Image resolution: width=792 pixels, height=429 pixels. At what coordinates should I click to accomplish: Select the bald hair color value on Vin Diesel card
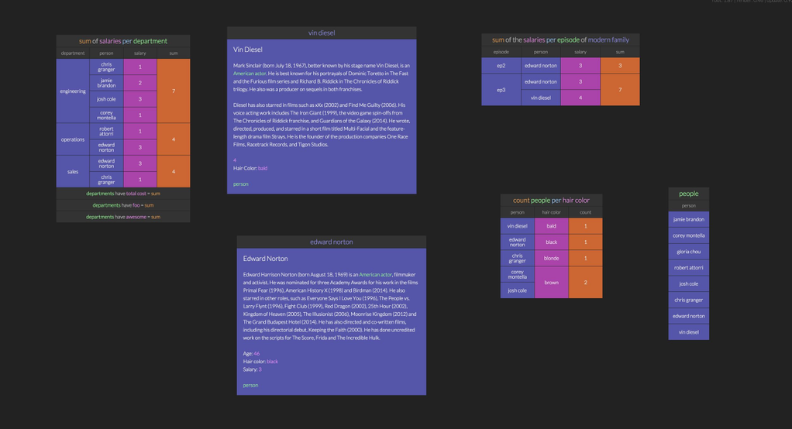[263, 168]
